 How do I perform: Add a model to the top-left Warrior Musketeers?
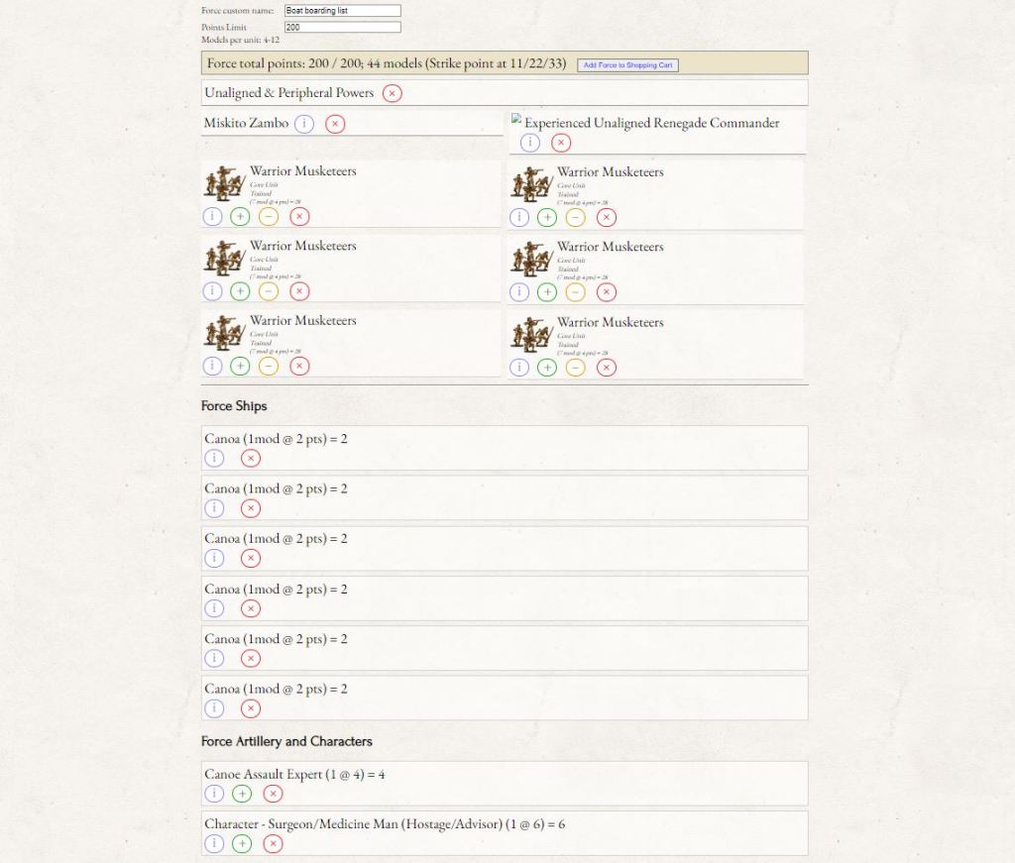pos(240,216)
